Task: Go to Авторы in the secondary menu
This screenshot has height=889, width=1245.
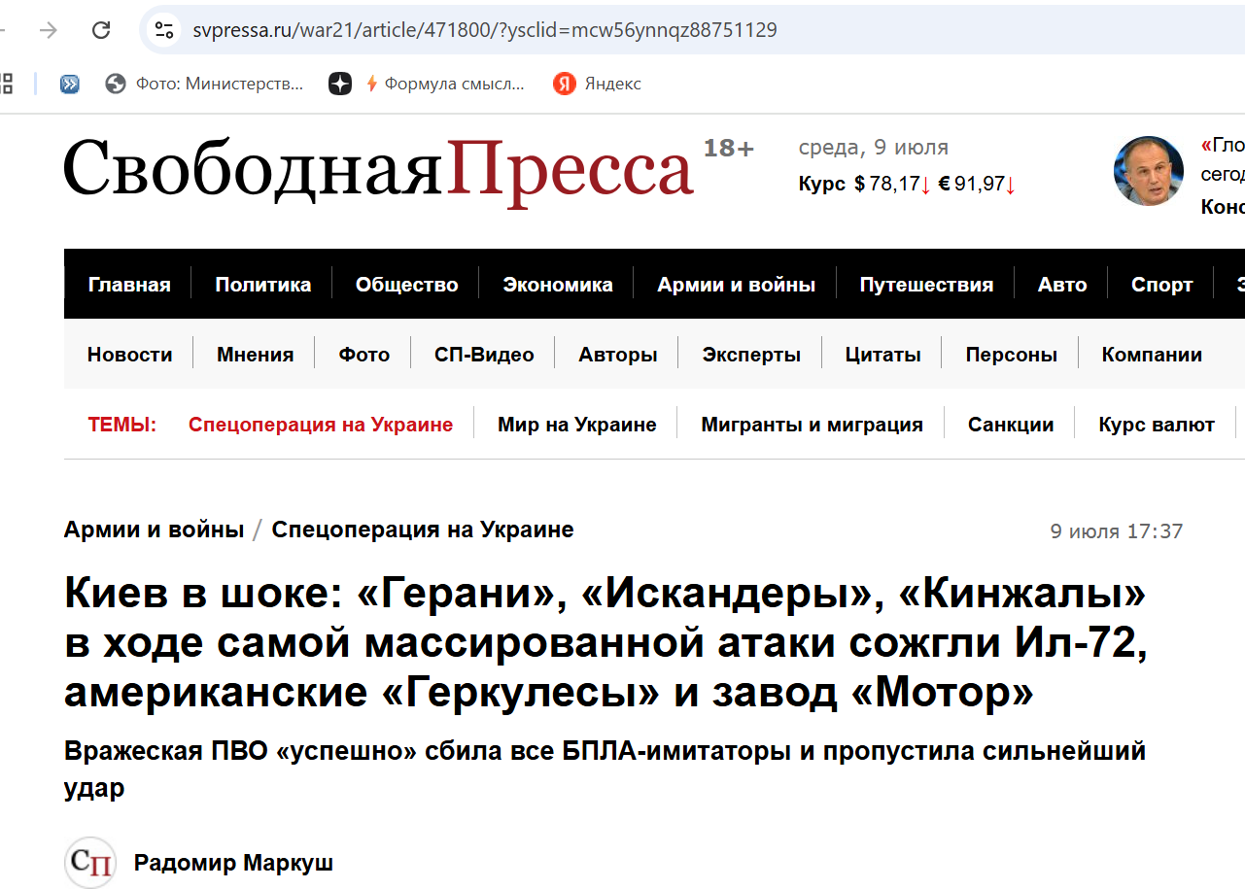Action: pos(618,355)
